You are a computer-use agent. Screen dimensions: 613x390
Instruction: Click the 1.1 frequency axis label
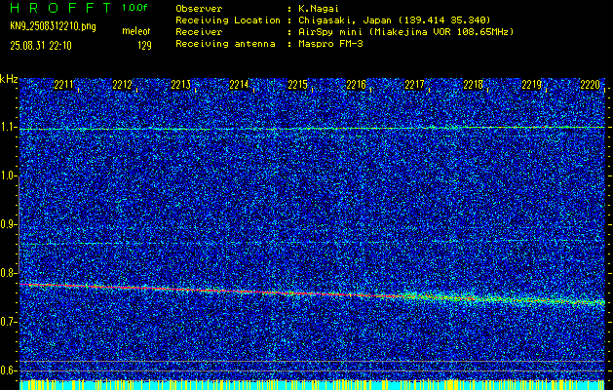(x=9, y=127)
